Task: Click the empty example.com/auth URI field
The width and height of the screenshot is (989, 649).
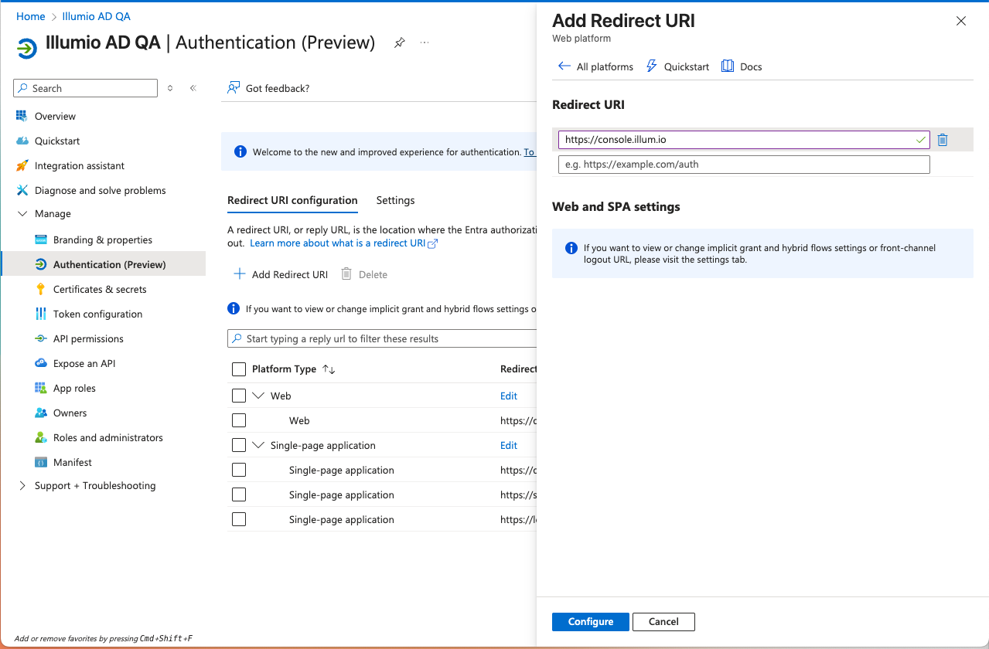Action: [744, 165]
